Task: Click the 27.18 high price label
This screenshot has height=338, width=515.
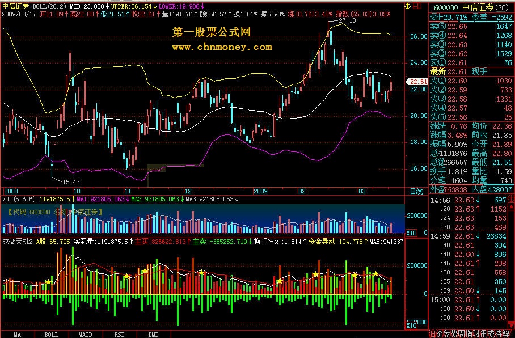Action: pos(347,20)
